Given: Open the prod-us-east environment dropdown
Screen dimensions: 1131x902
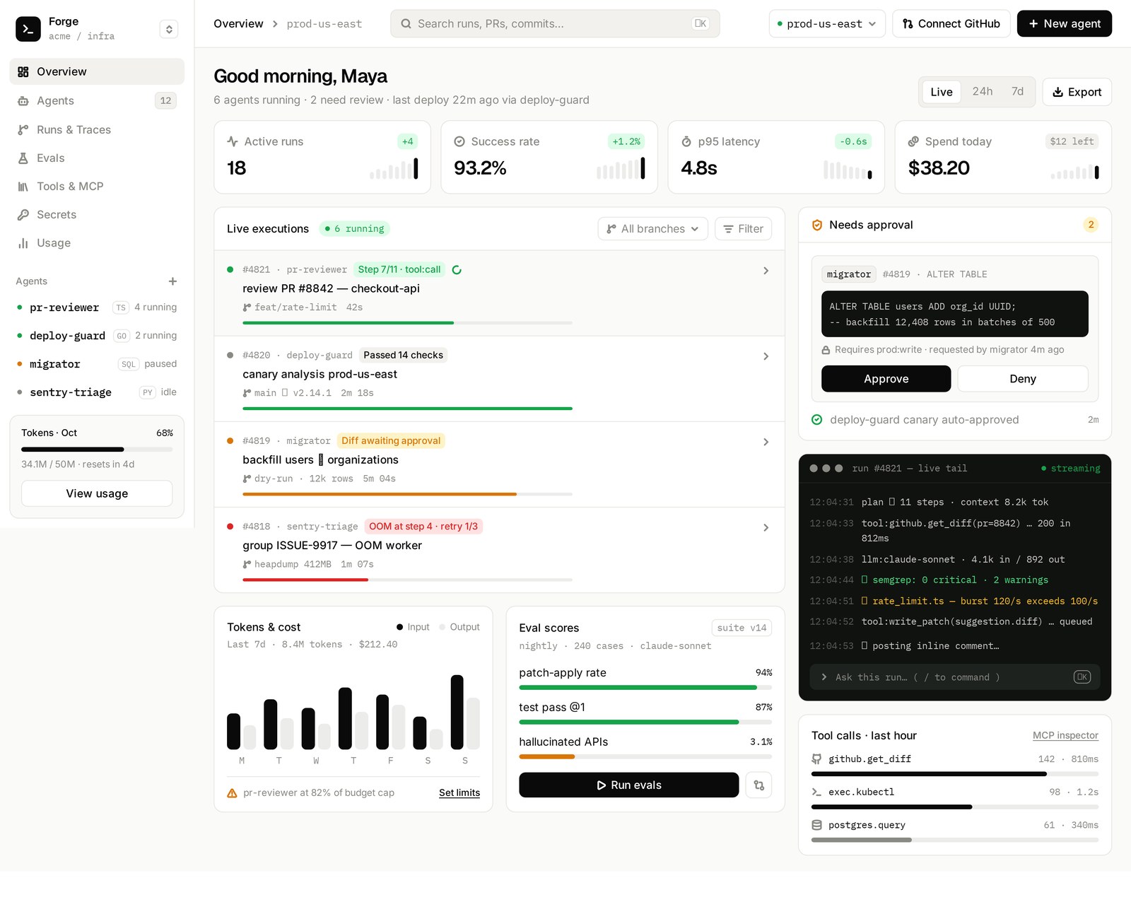Looking at the screenshot, I should pos(827,24).
